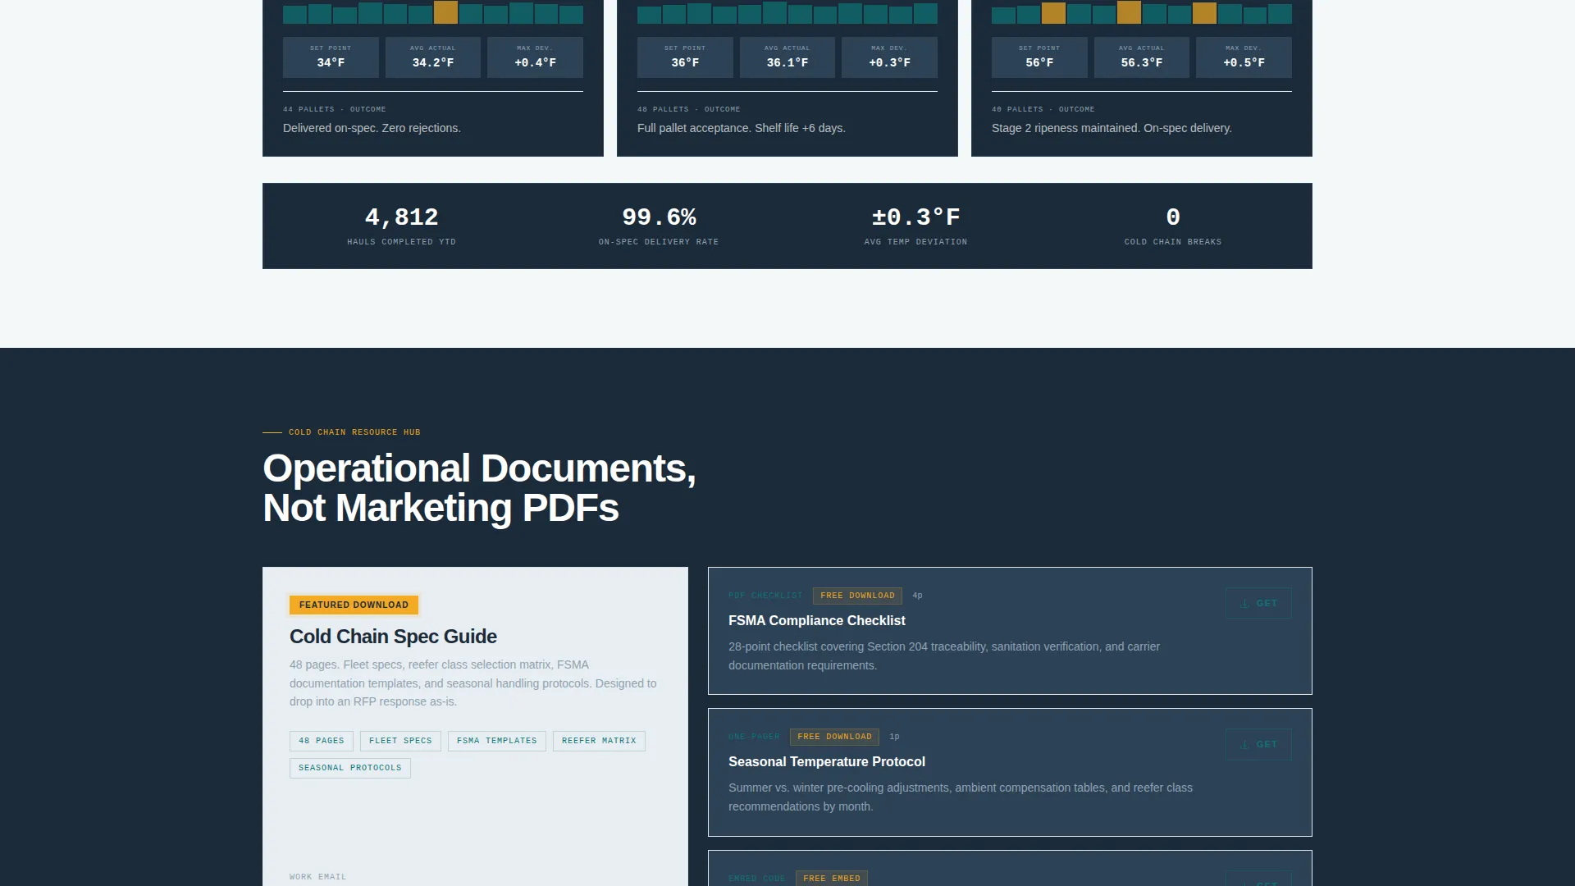Viewport: 1575px width, 886px height.
Task: Click FREE DOWNLOAD badge on one-pager card
Action: (x=834, y=737)
